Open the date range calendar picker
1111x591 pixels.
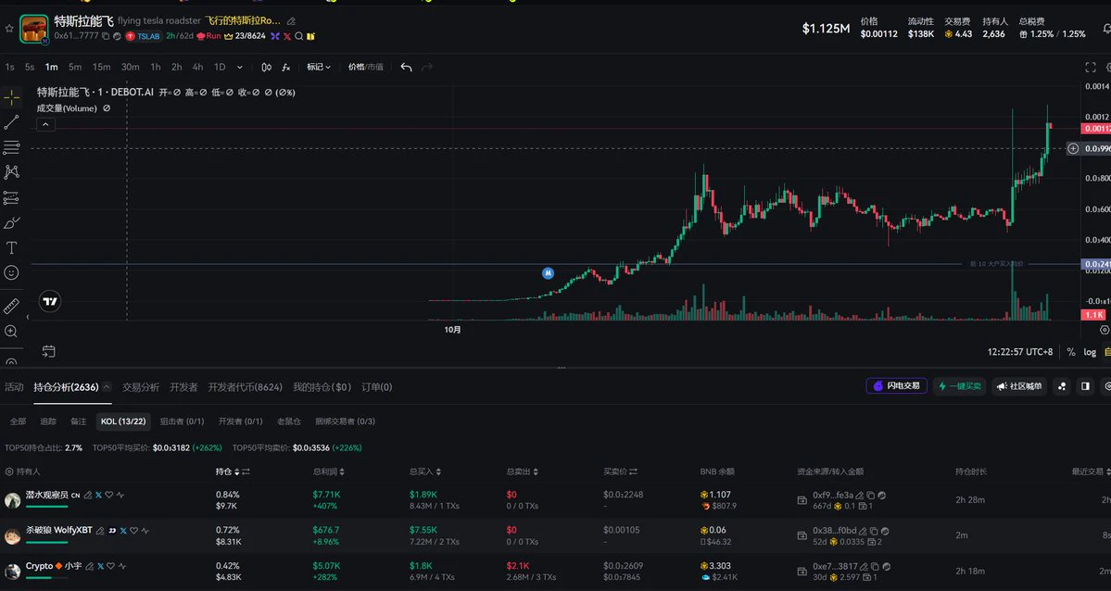[x=48, y=351]
